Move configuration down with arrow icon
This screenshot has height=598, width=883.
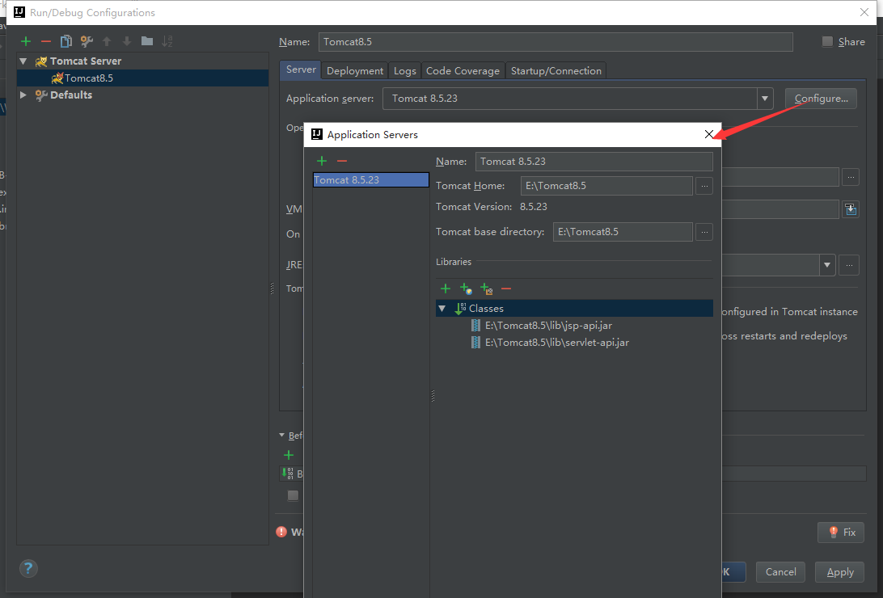[x=127, y=41]
